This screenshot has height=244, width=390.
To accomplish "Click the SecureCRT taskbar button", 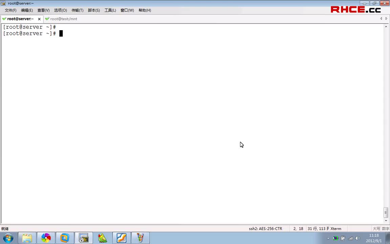I will 84,238.
